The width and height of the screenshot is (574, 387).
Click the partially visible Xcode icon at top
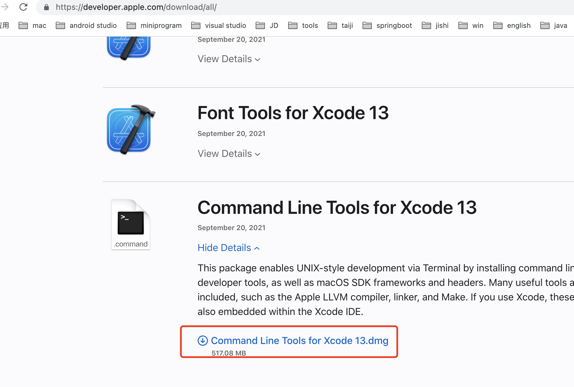tap(129, 47)
